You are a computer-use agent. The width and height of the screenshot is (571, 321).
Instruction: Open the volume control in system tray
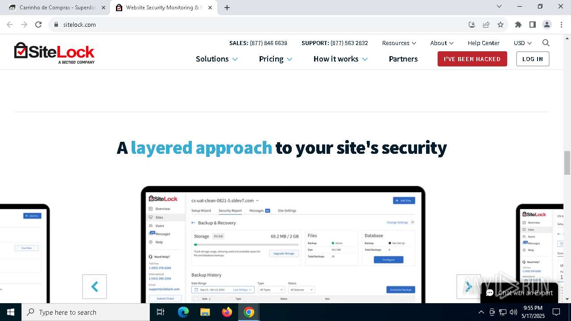pyautogui.click(x=513, y=312)
